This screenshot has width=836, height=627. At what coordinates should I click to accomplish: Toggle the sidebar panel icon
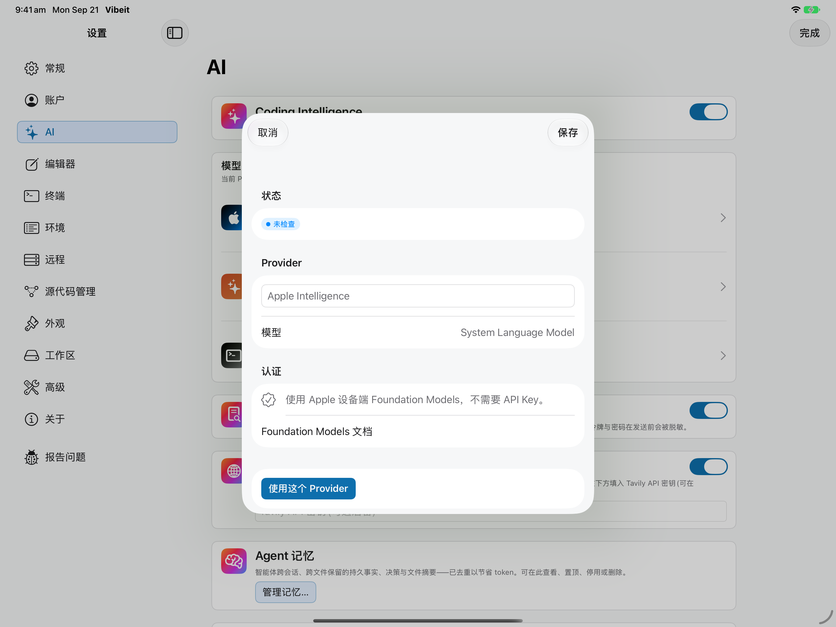click(175, 33)
